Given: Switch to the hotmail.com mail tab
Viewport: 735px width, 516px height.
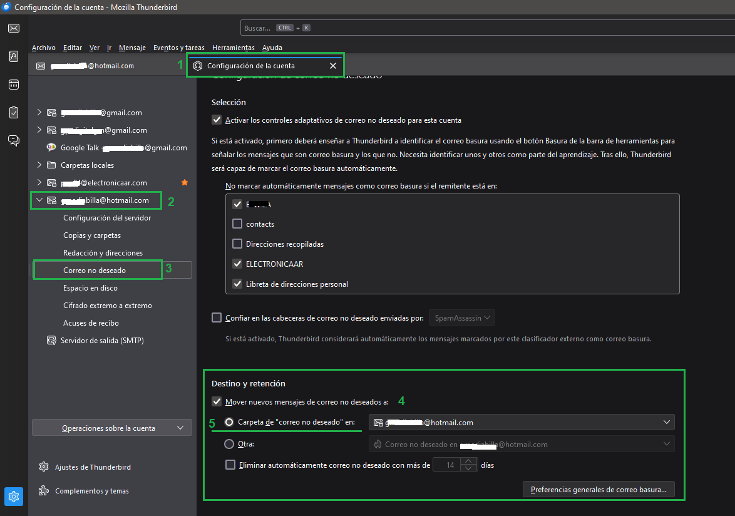Looking at the screenshot, I should pyautogui.click(x=108, y=66).
